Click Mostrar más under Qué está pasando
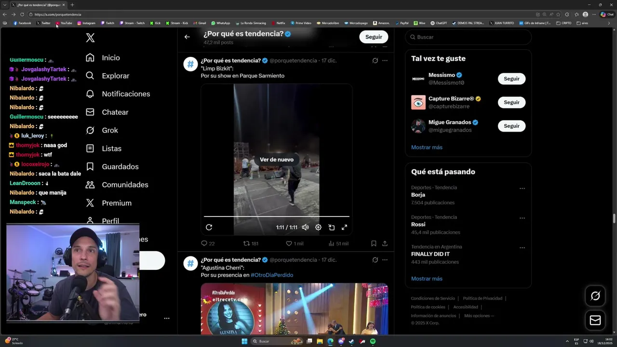The image size is (617, 347). pos(427,279)
